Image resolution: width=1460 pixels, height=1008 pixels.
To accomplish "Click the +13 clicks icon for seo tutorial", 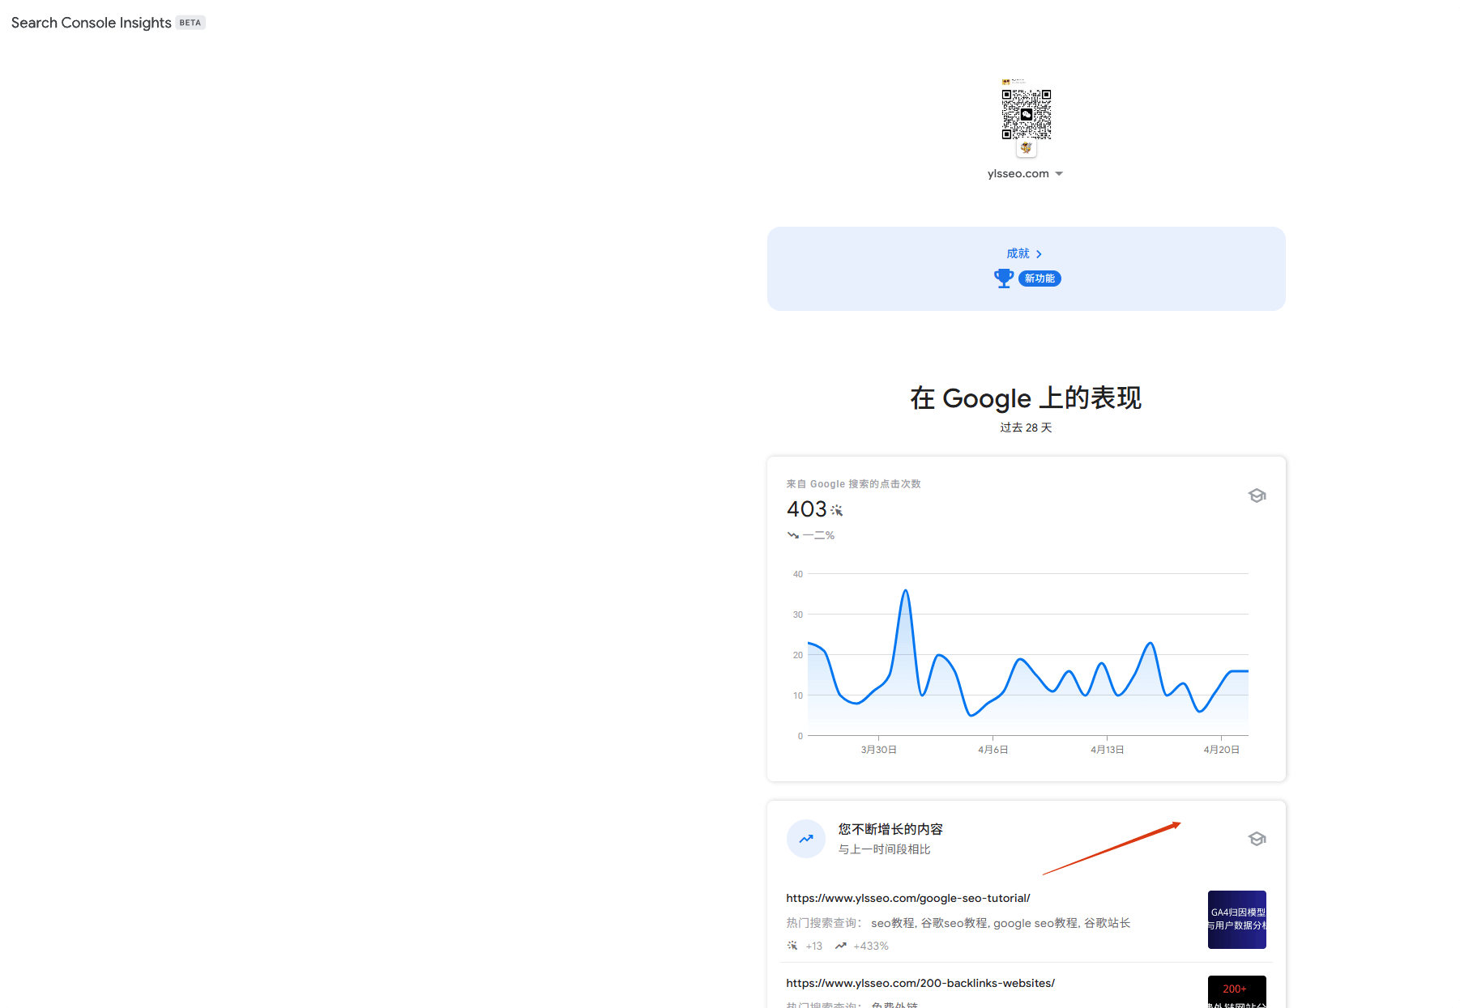I will click(x=792, y=946).
